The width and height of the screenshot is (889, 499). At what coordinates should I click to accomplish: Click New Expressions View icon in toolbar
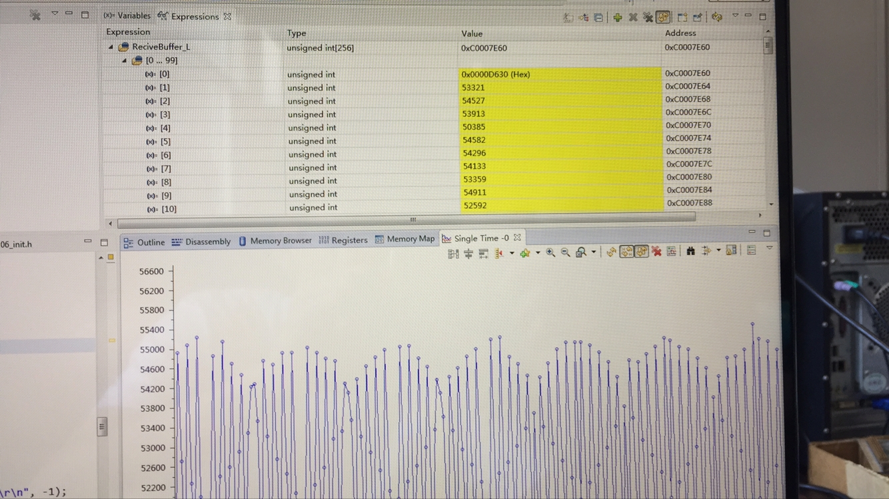[x=682, y=17]
